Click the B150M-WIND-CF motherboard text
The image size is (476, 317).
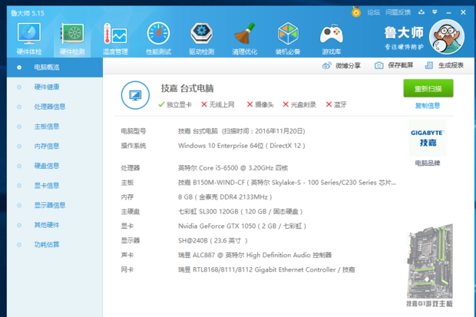tap(287, 183)
